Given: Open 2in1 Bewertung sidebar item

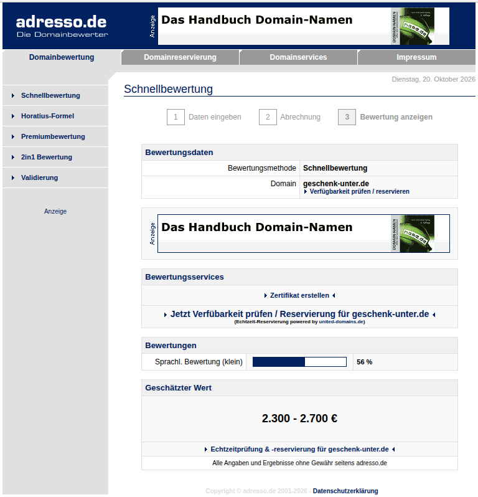Looking at the screenshot, I should (47, 157).
